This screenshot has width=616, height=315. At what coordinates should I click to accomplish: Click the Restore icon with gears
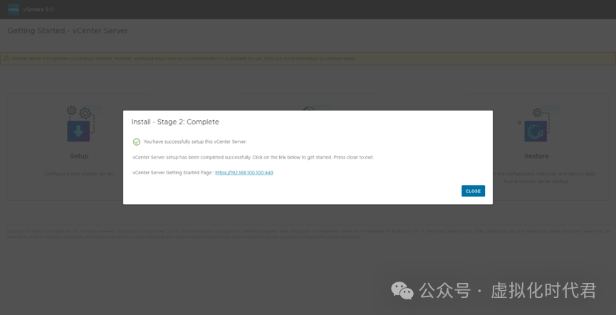click(x=536, y=128)
